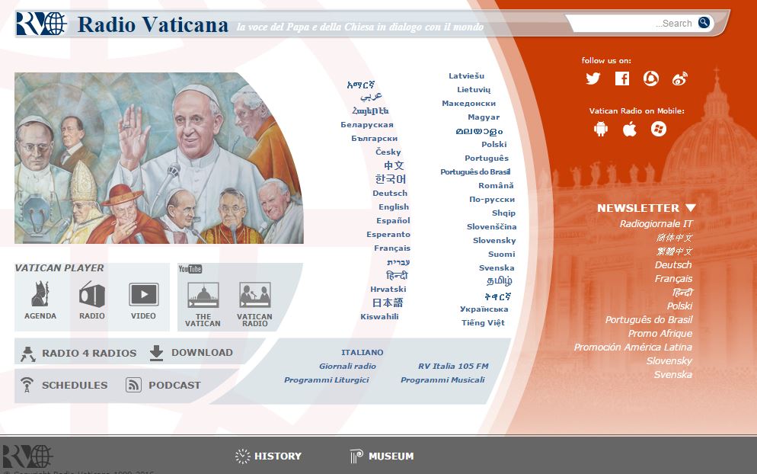Open the Video player icon

point(143,294)
